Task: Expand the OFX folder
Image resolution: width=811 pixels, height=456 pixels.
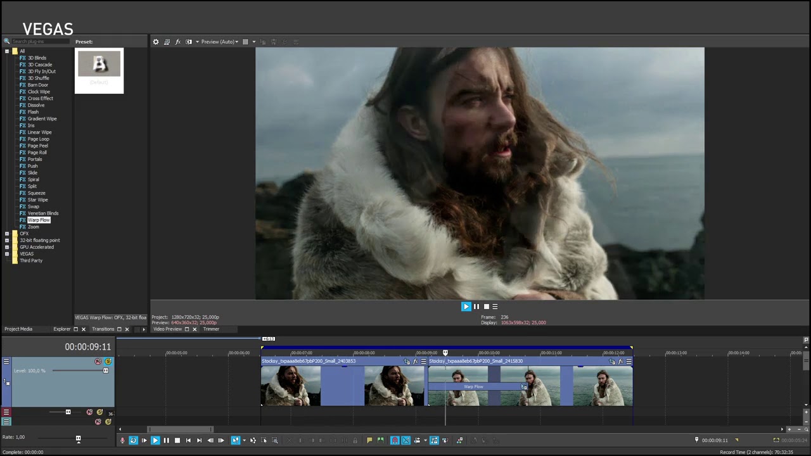Action: point(7,234)
